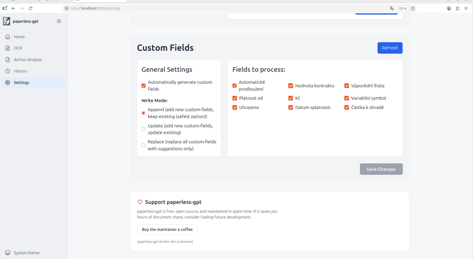Open Home page in sidebar
Screen dimensions: 473x259
(x=33, y=37)
